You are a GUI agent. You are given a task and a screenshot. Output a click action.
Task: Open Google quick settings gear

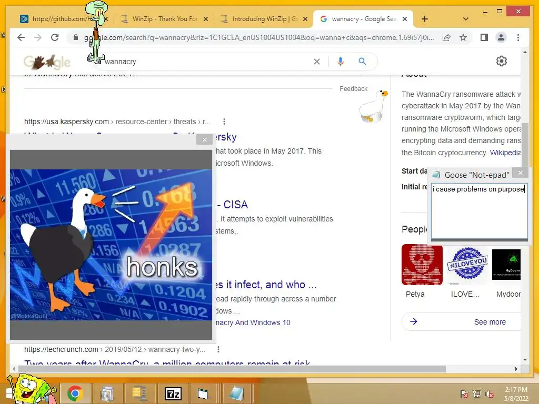[x=502, y=61]
